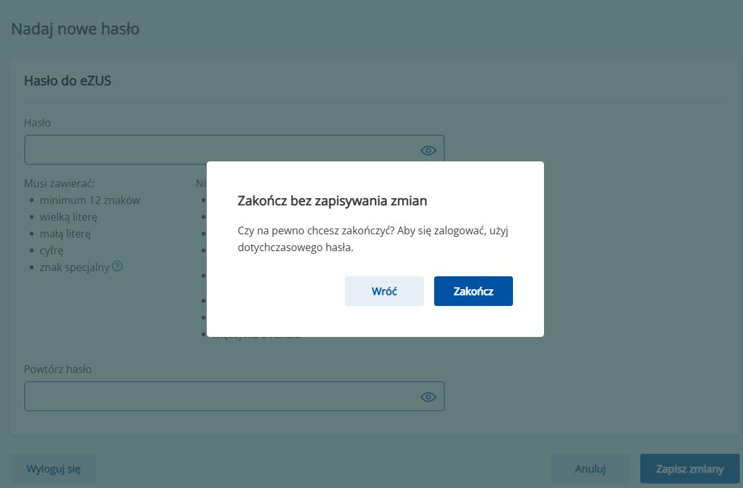The image size is (743, 488).
Task: Open help icon next to znak specjalny
Action: click(117, 266)
